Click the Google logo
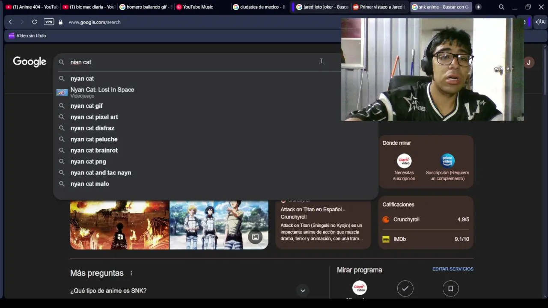This screenshot has height=308, width=548. (30, 62)
